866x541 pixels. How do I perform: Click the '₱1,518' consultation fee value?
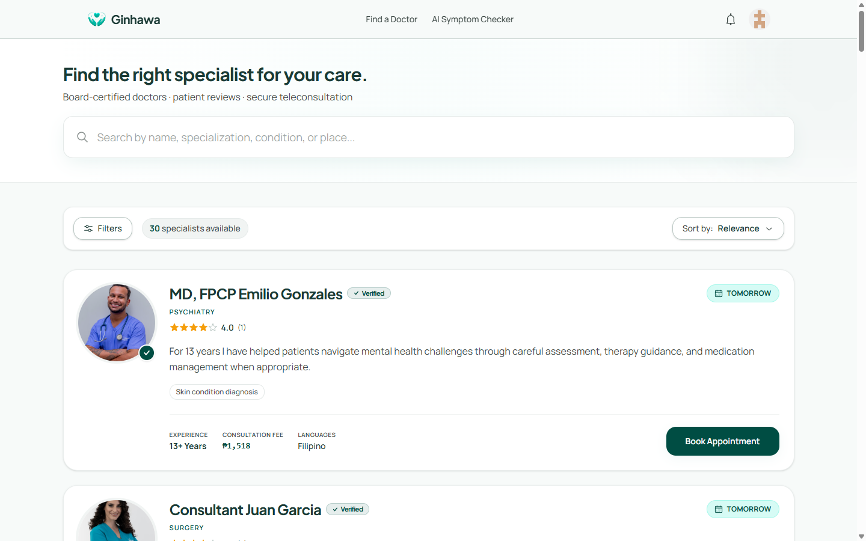point(236,446)
